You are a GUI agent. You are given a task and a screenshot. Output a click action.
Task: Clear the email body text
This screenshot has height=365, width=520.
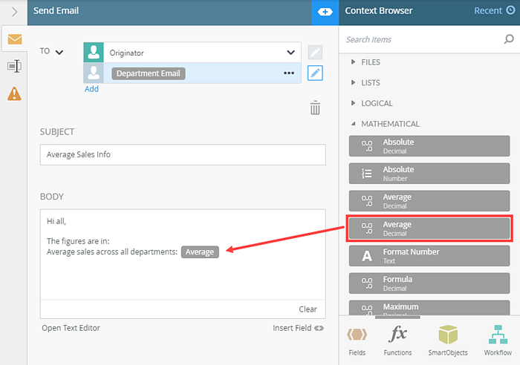click(308, 309)
